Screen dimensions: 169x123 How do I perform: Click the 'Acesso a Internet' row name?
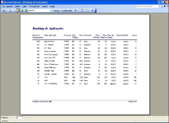point(50,51)
